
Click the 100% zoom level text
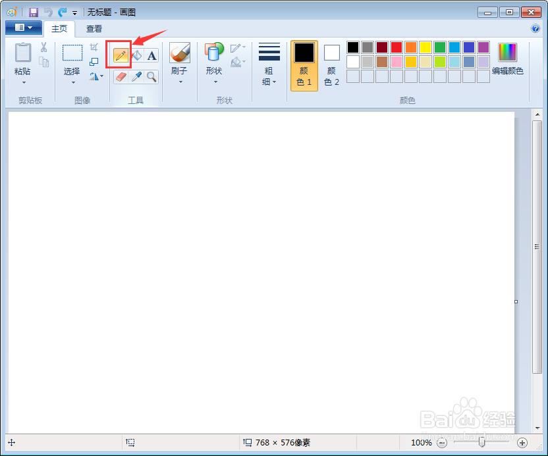[422, 443]
